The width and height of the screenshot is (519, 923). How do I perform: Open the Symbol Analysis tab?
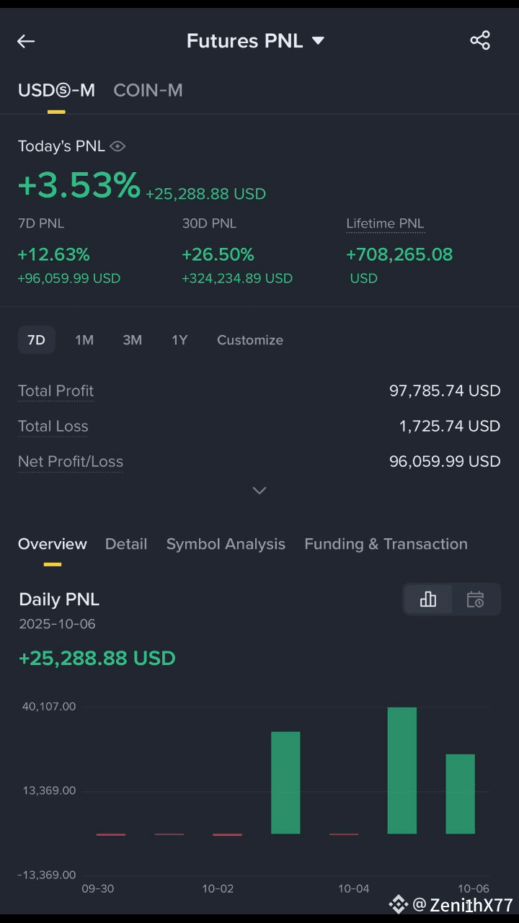click(x=226, y=544)
